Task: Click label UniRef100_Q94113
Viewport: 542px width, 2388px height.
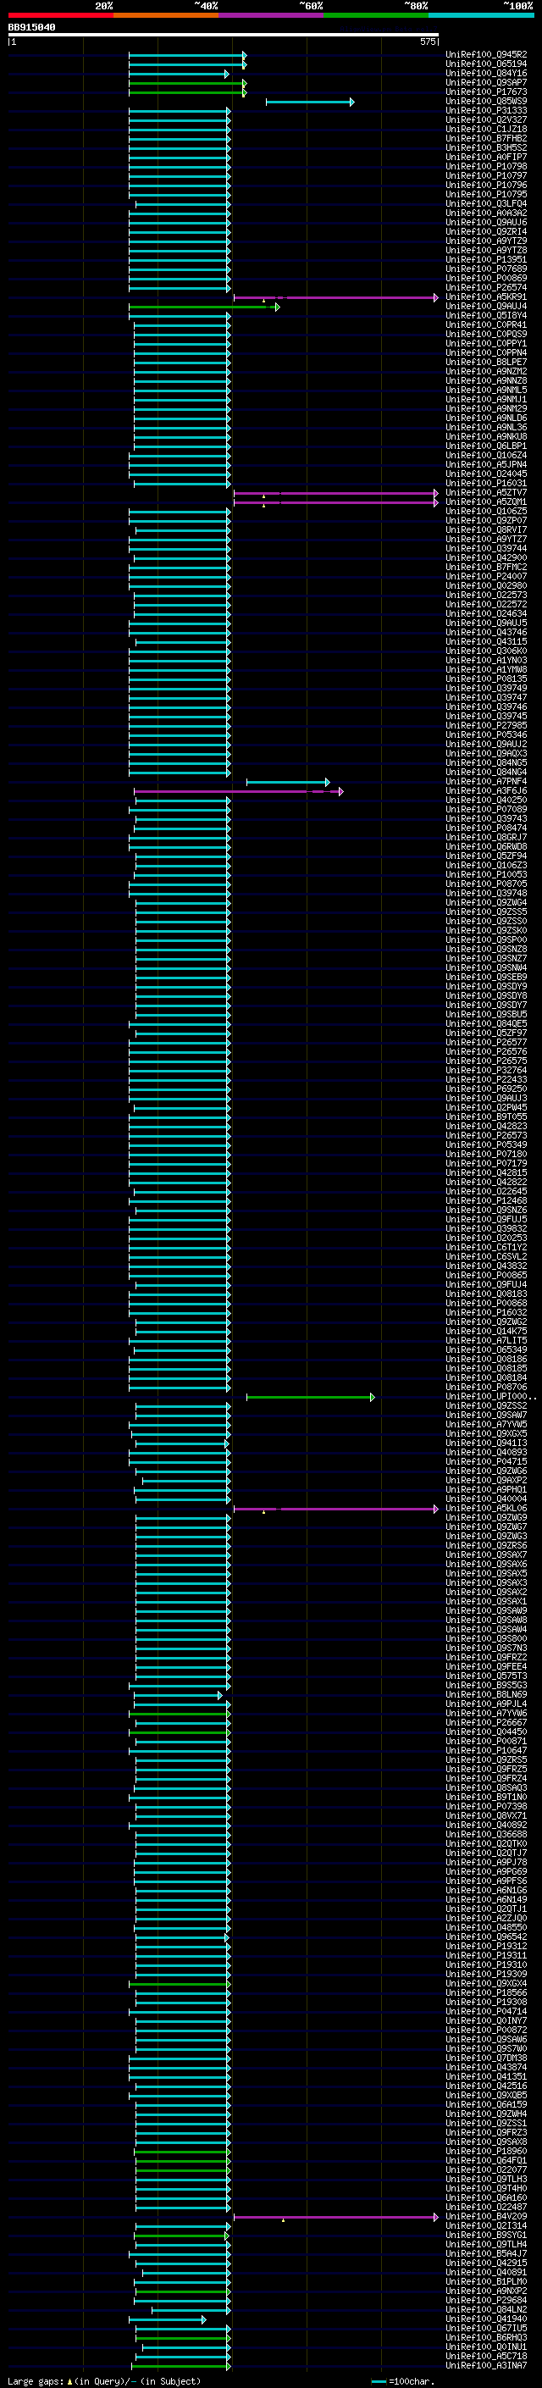Action: click(x=473, y=1443)
